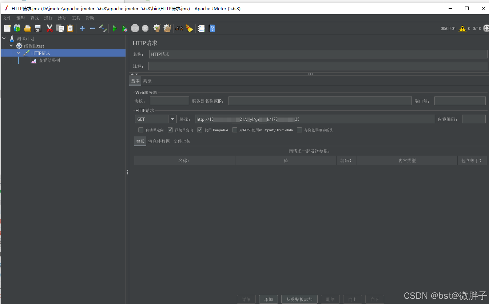Click the flask icon of 测试计划
This screenshot has width=489, height=304.
[12, 38]
